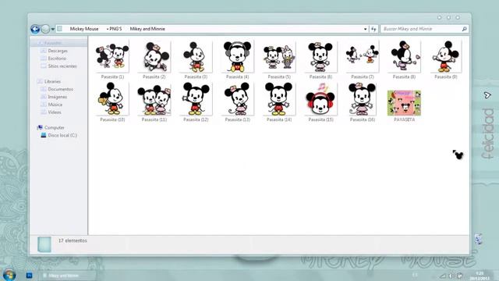Select the Pasasiita (10) thumbnail

click(x=112, y=99)
